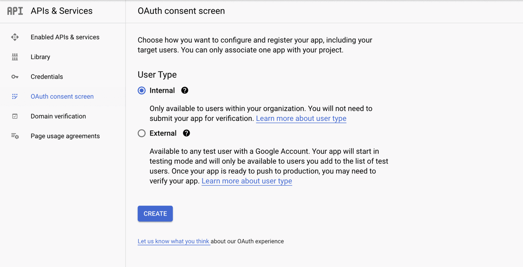Viewport: 523px width, 267px height.
Task: Select the Domain verification checkbox icon
Action: (x=15, y=116)
